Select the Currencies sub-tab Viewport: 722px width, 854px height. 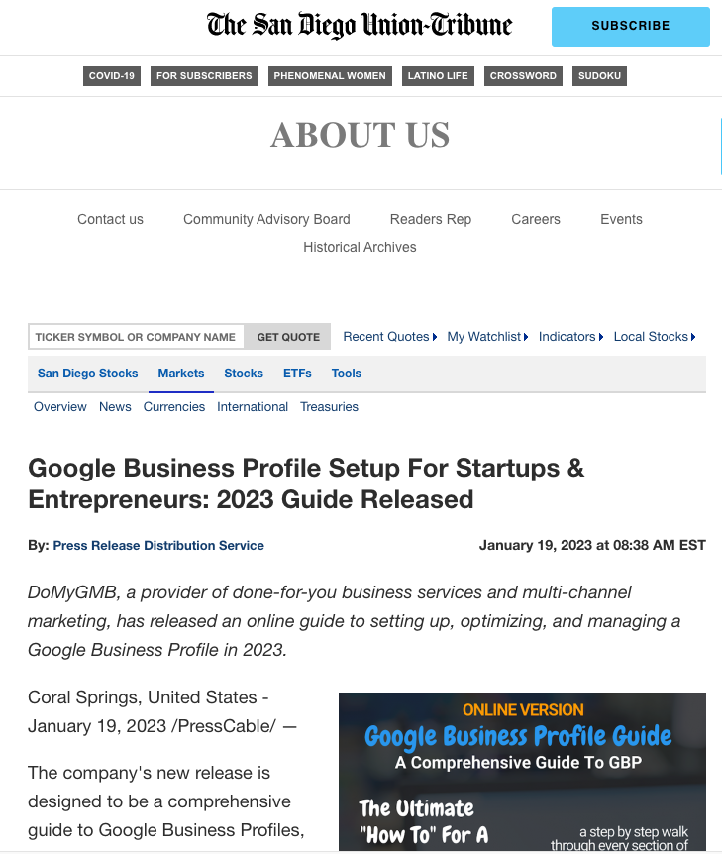[x=174, y=407]
